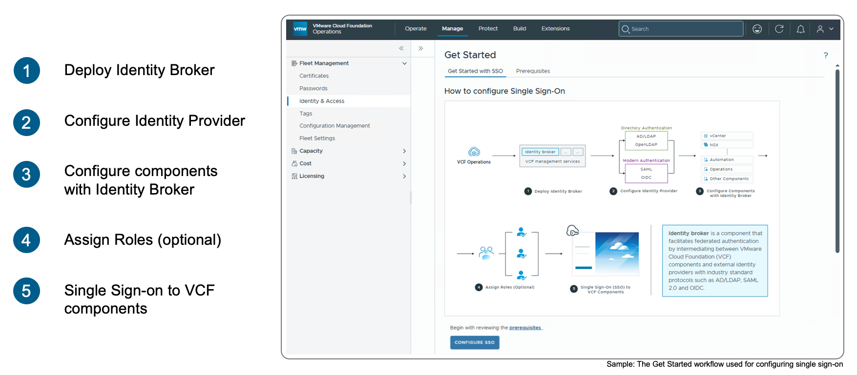Open the feedback smiley icon
This screenshot has width=857, height=375.
click(x=757, y=29)
